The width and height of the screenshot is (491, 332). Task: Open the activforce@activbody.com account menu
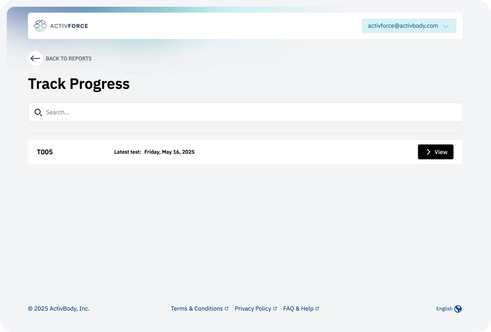(403, 26)
